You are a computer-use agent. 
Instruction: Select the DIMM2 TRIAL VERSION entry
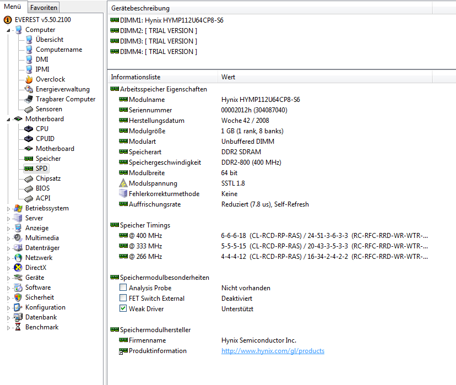coord(154,31)
